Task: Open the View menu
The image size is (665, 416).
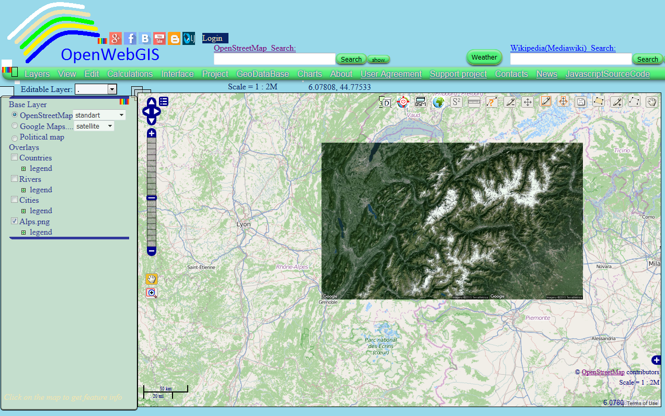Action: [67, 74]
